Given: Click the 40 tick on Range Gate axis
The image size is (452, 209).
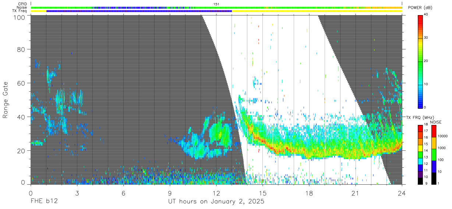Looking at the screenshot, I should 21,117.
